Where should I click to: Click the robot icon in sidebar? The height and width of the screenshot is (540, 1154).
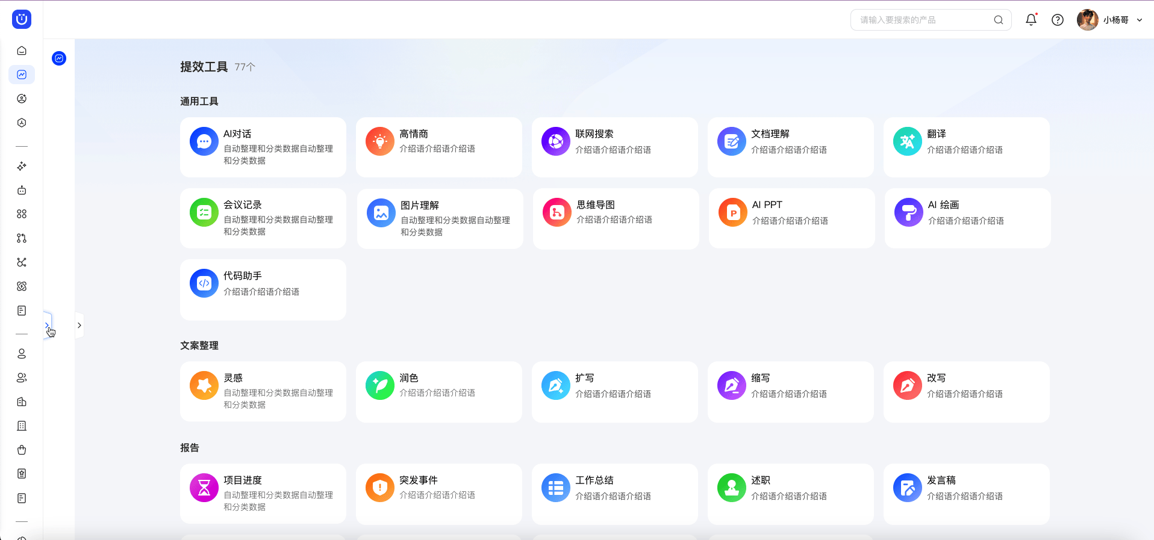22,190
